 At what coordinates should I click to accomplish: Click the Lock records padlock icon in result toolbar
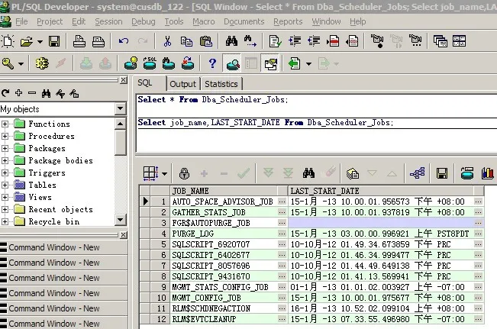184,173
